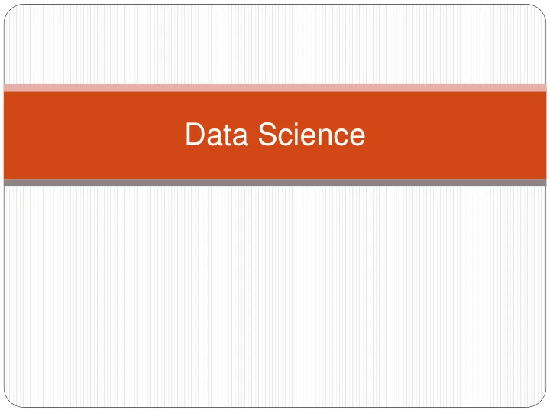
Task: Select the pink stripe above the orange banner
Action: [275, 88]
